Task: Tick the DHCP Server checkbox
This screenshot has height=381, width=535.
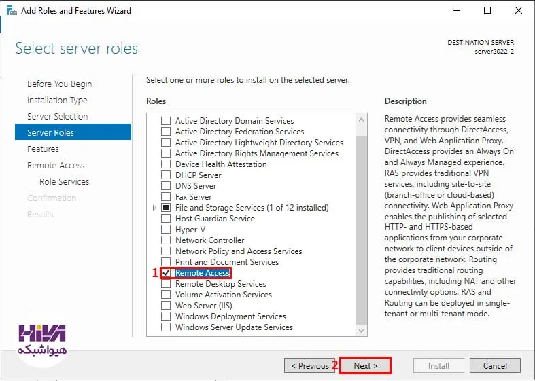Action: click(166, 175)
